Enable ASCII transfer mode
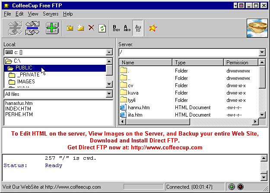The height and width of the screenshot is (193, 270). 127,28
